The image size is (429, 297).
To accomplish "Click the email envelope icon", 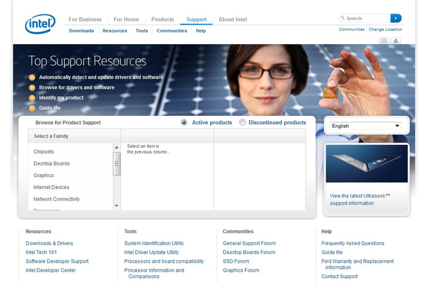I will point(384,41).
